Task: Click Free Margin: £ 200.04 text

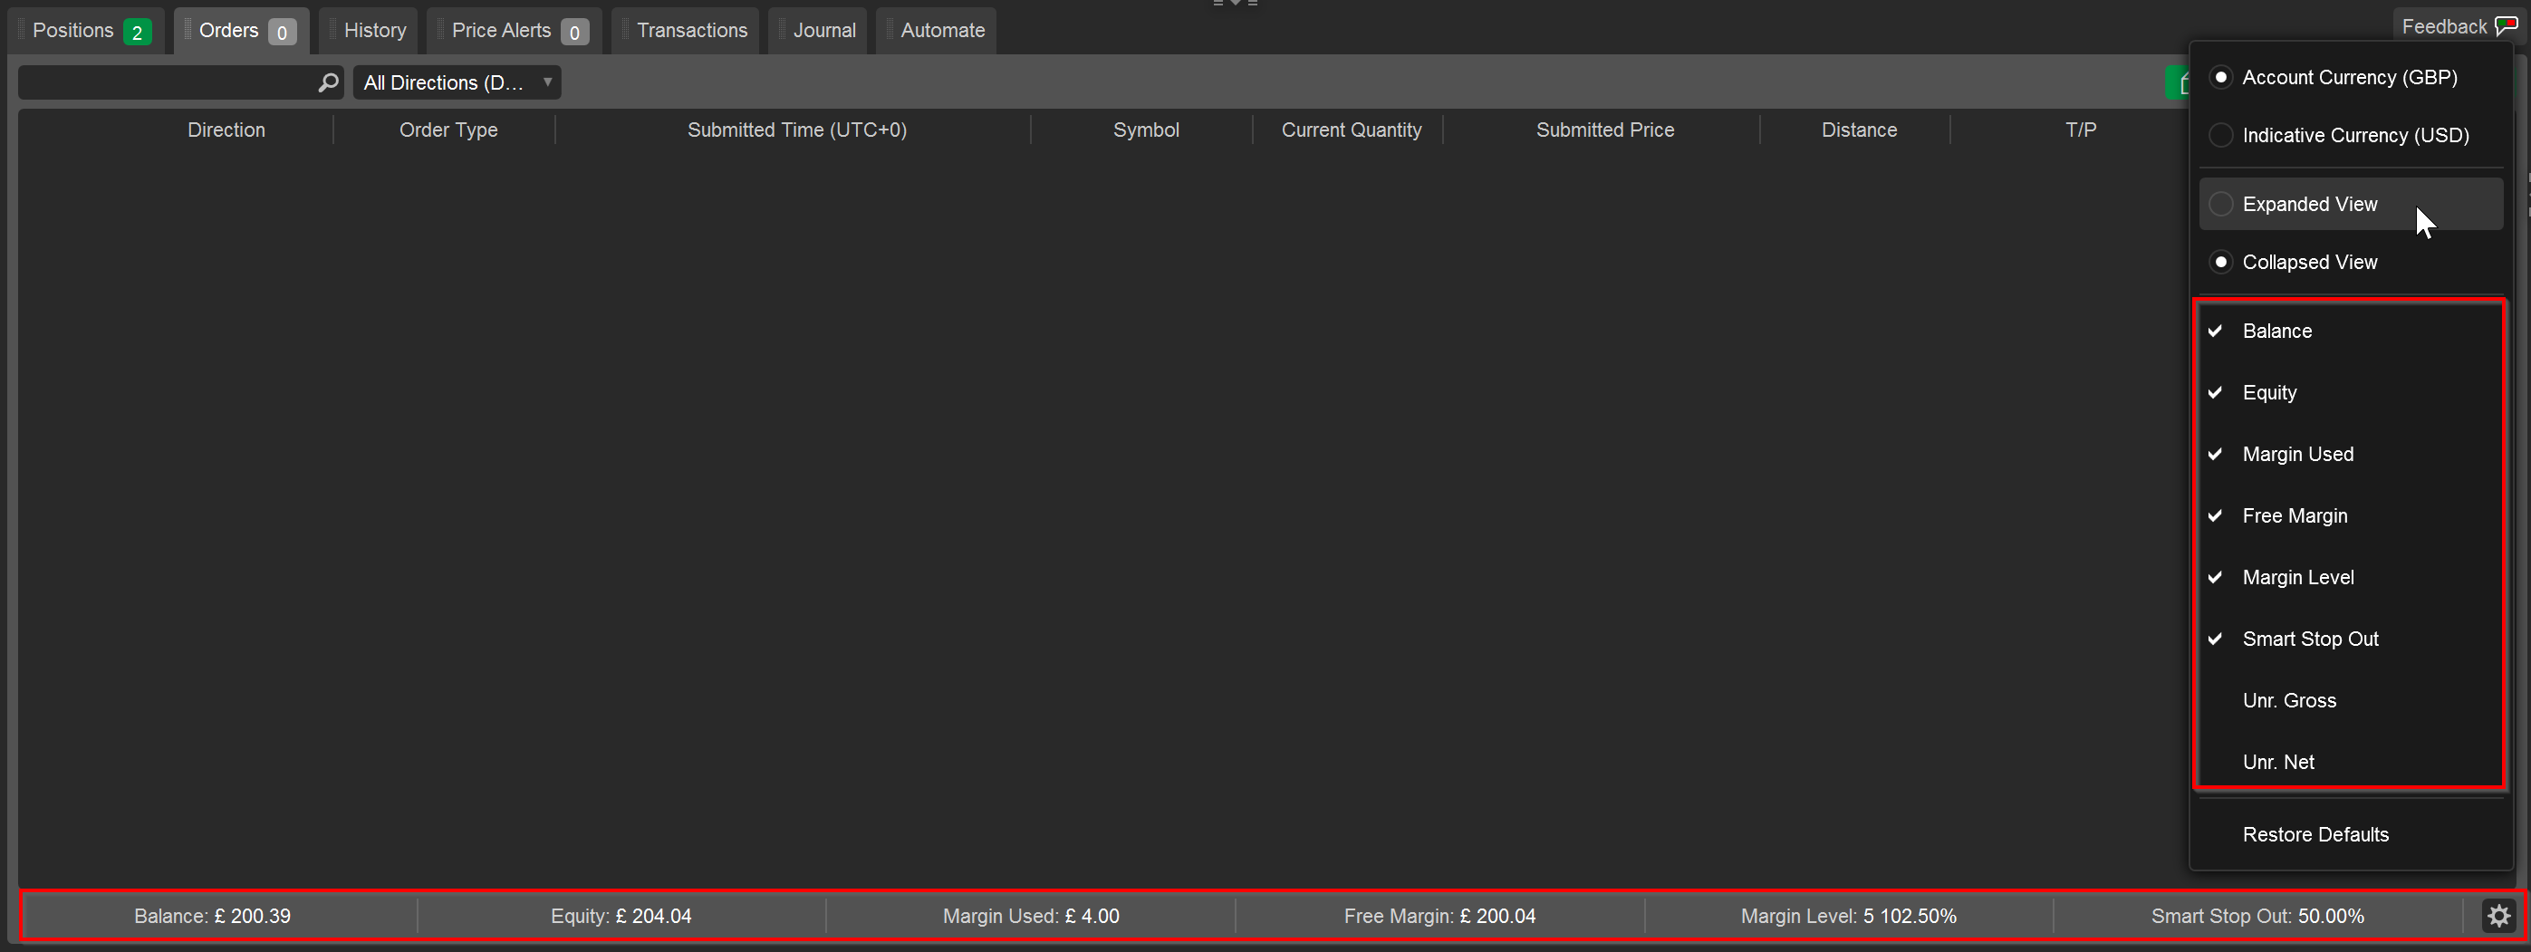Action: [x=1439, y=917]
